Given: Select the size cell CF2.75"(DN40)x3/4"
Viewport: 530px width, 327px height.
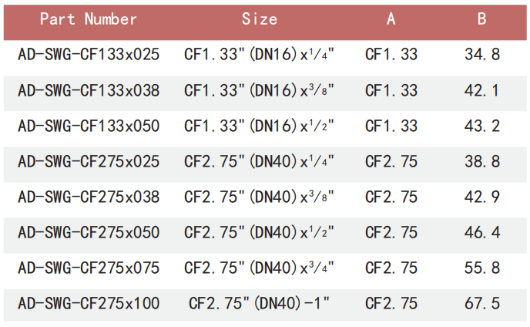Looking at the screenshot, I should pos(260,268).
